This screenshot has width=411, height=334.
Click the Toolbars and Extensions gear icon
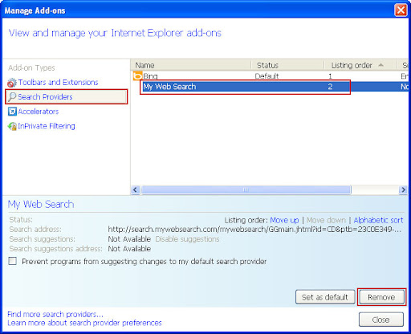click(12, 83)
